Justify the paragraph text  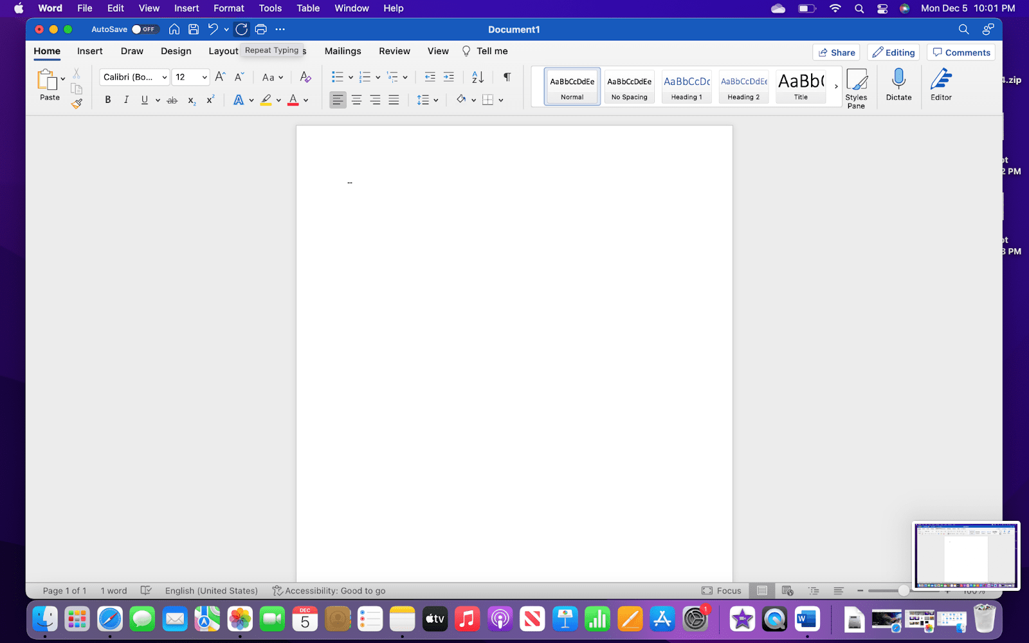394,100
